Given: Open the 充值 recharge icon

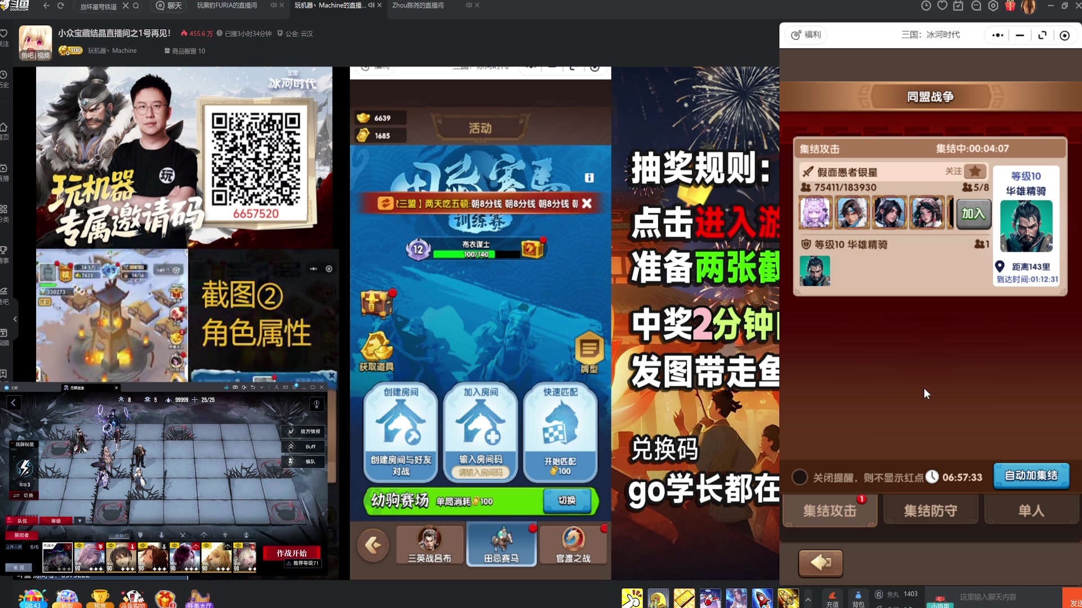Looking at the screenshot, I should [832, 598].
